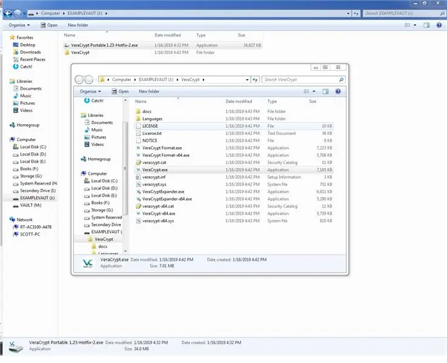Open Organize menu in front window
The image size is (447, 363).
(90, 91)
